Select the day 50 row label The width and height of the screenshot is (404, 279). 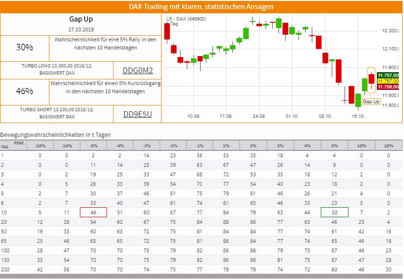[4, 231]
